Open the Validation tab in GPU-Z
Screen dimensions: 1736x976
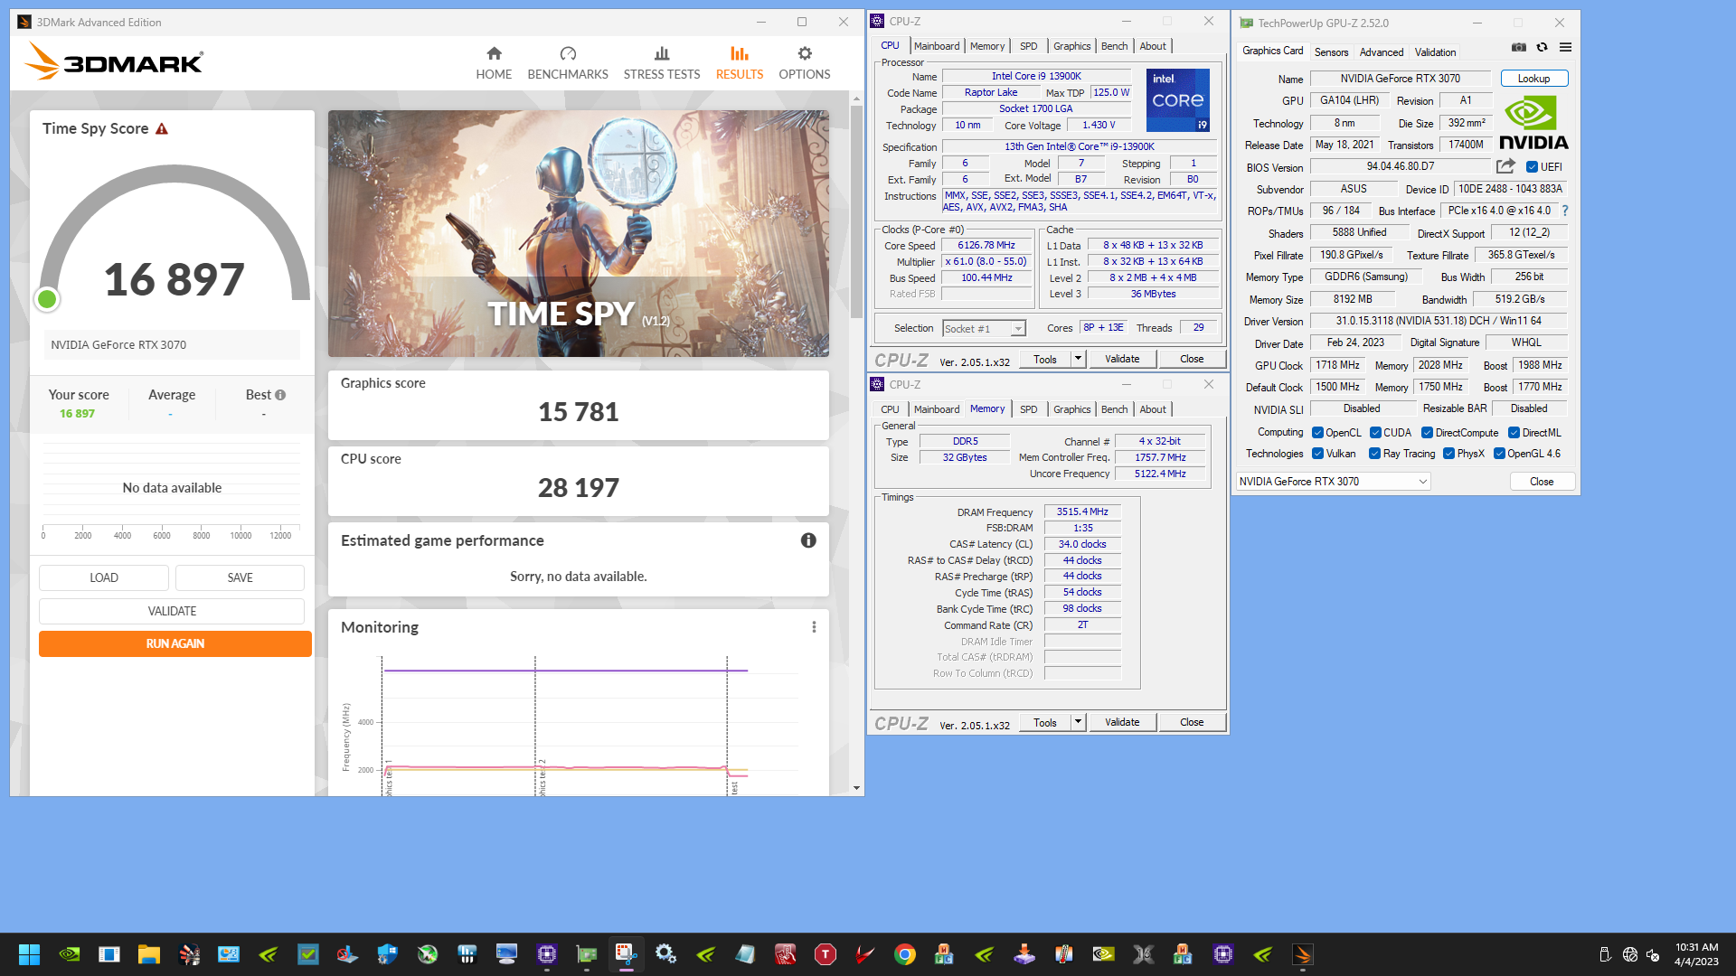pos(1435,52)
